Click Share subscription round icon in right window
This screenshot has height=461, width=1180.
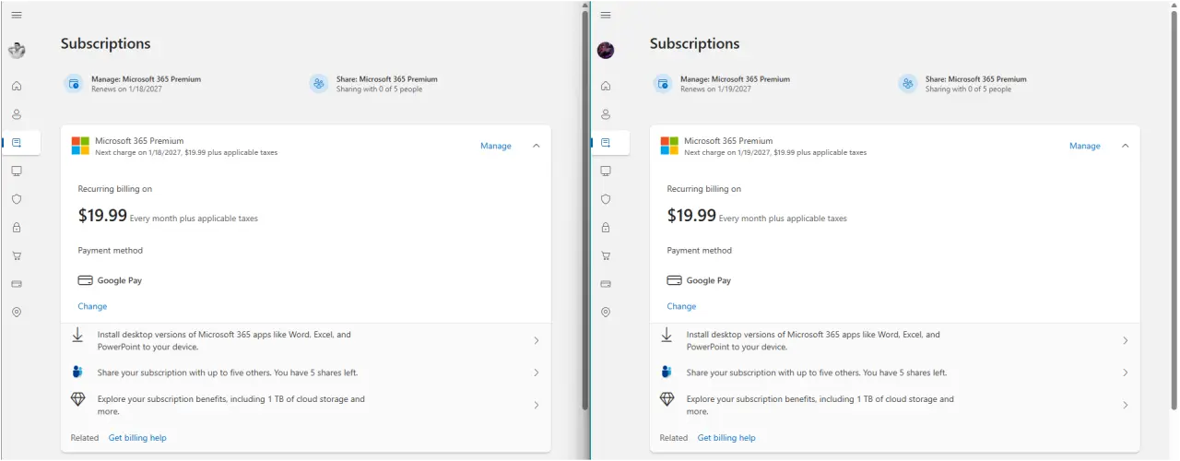pyautogui.click(x=908, y=84)
